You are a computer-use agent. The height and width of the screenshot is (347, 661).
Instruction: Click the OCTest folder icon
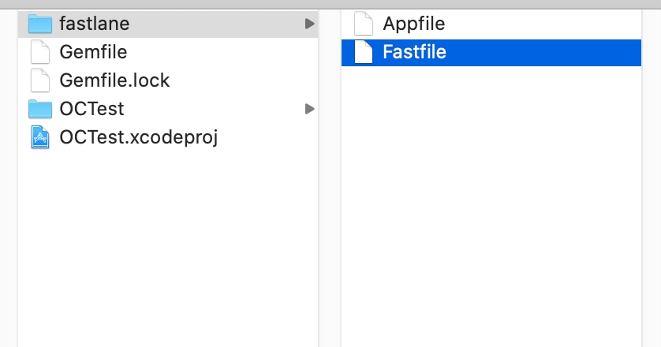(40, 108)
